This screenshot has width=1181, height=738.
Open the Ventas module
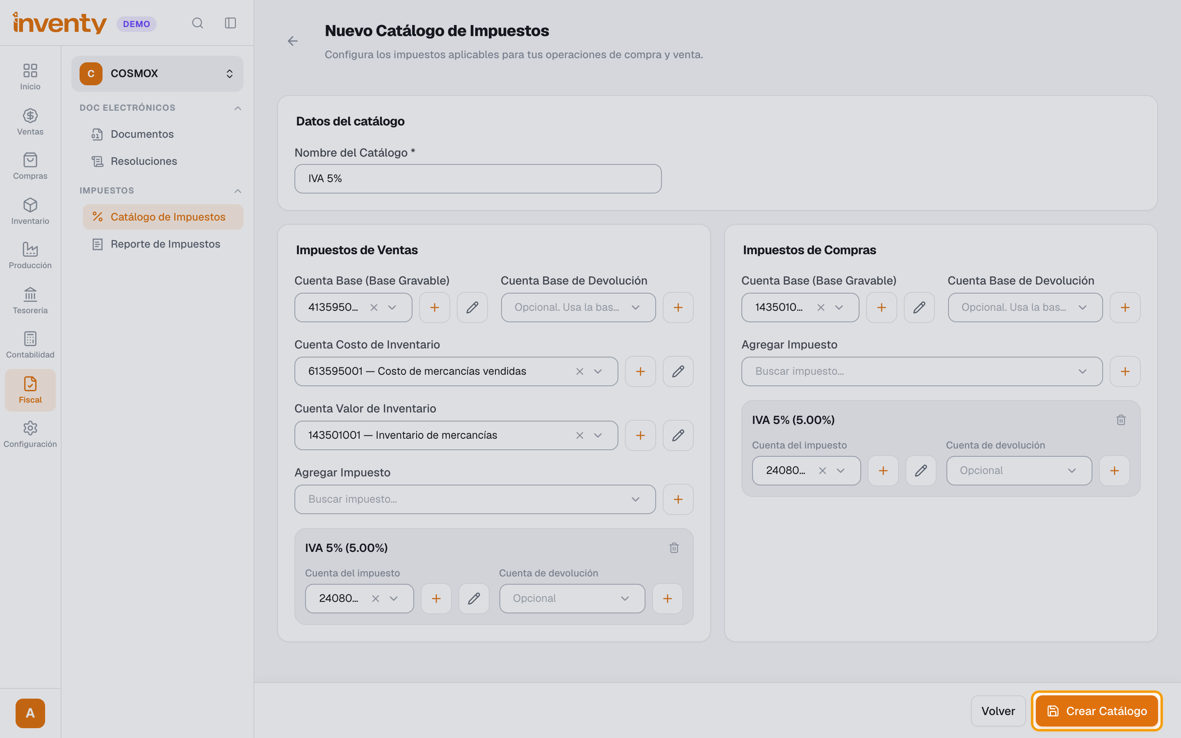(30, 121)
